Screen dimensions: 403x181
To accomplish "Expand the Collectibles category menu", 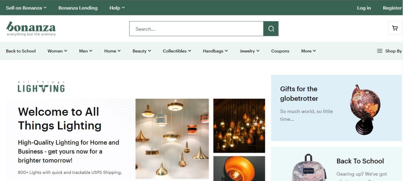I will click(x=177, y=51).
